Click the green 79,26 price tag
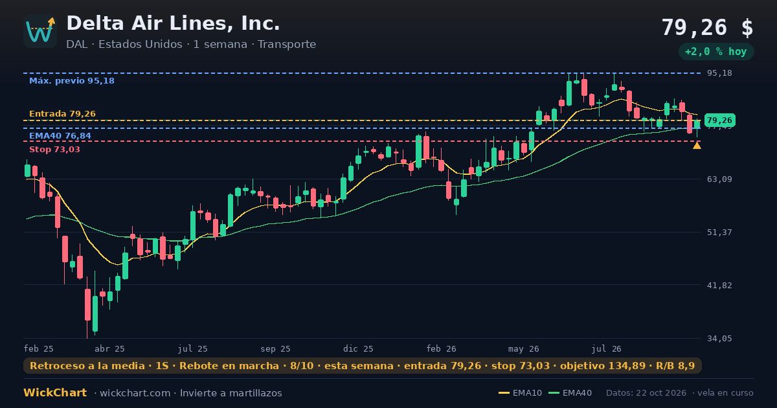The height and width of the screenshot is (408, 777). point(719,120)
